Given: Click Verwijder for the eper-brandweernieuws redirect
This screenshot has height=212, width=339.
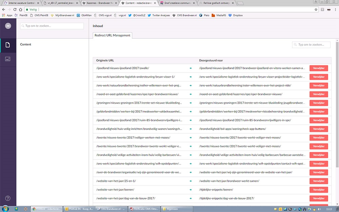Looking at the screenshot, I should [x=318, y=94].
